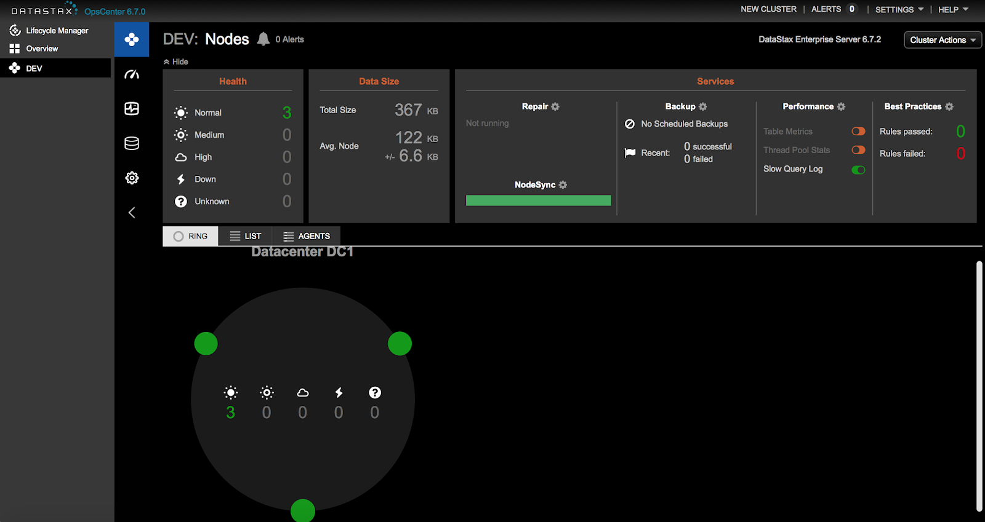Open Cluster Actions dropdown
This screenshot has height=522, width=985.
pos(943,40)
